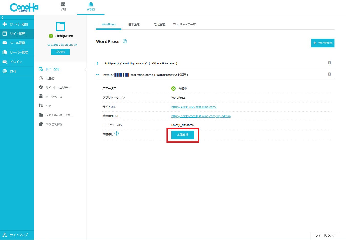Click the サーバー追加 plus icon
346x240 pixels.
5,24
